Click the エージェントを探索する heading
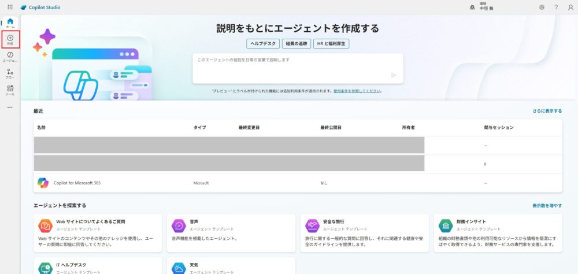578x274 pixels. pyautogui.click(x=60, y=205)
